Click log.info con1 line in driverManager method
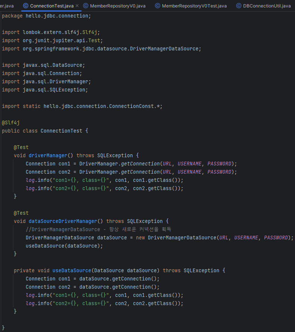Screen dimensions: 295x332 click(105, 180)
